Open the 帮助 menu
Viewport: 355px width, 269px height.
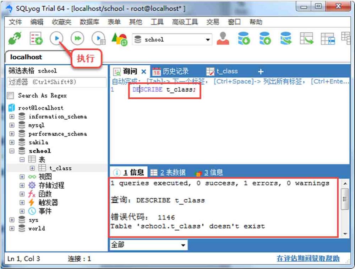pyautogui.click(x=256, y=22)
